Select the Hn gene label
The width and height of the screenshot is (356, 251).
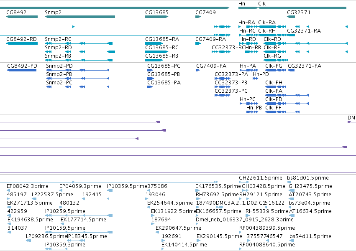click(x=242, y=4)
